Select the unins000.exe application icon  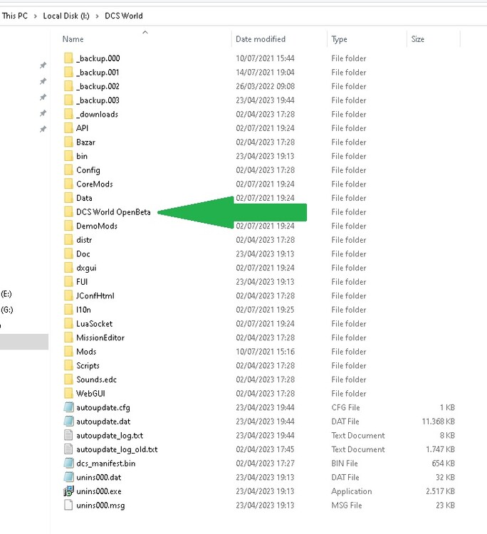pos(68,491)
